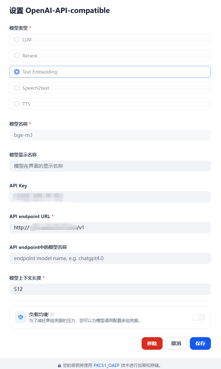Click the lock icon in footer

(59, 365)
